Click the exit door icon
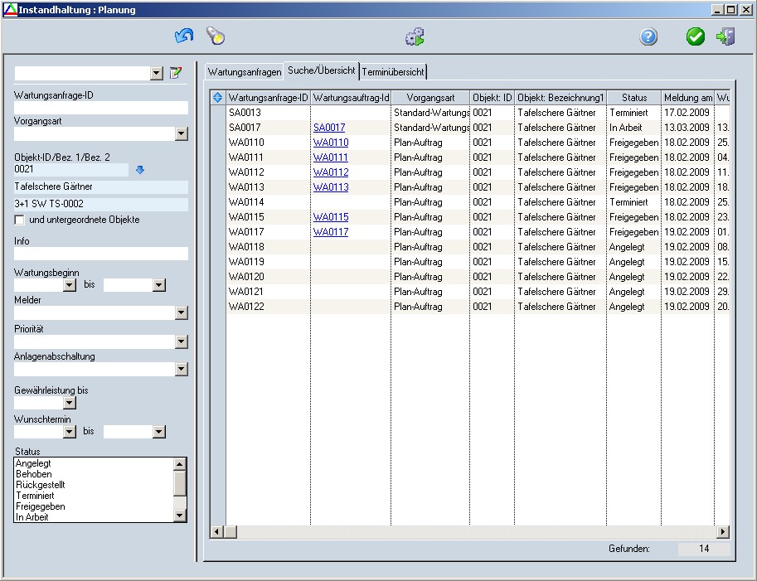The height and width of the screenshot is (581, 757). click(725, 36)
